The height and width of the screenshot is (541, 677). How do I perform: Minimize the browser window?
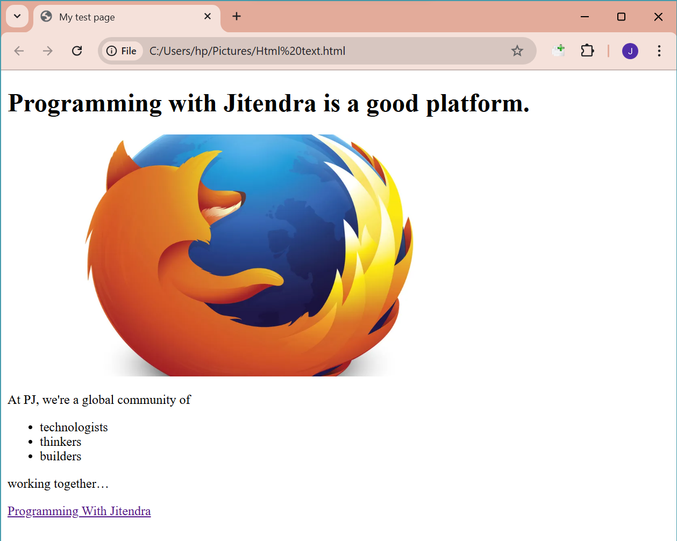coord(585,17)
